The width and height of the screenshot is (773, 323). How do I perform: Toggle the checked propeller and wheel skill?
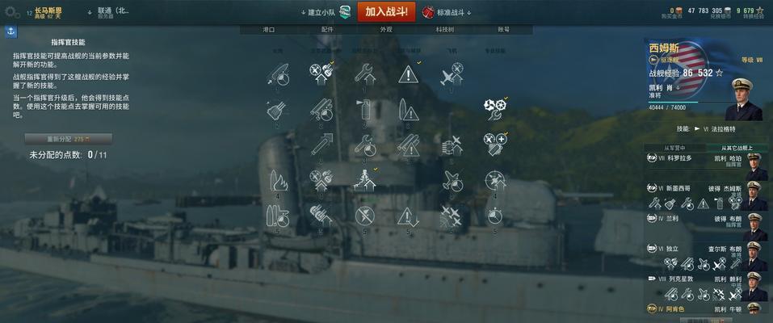point(494,109)
